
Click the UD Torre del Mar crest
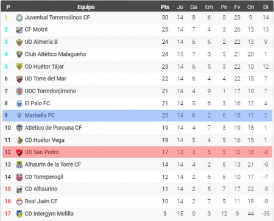[19, 79]
